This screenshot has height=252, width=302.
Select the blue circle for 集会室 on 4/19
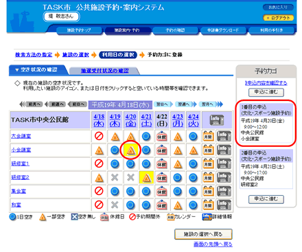pos(115,191)
